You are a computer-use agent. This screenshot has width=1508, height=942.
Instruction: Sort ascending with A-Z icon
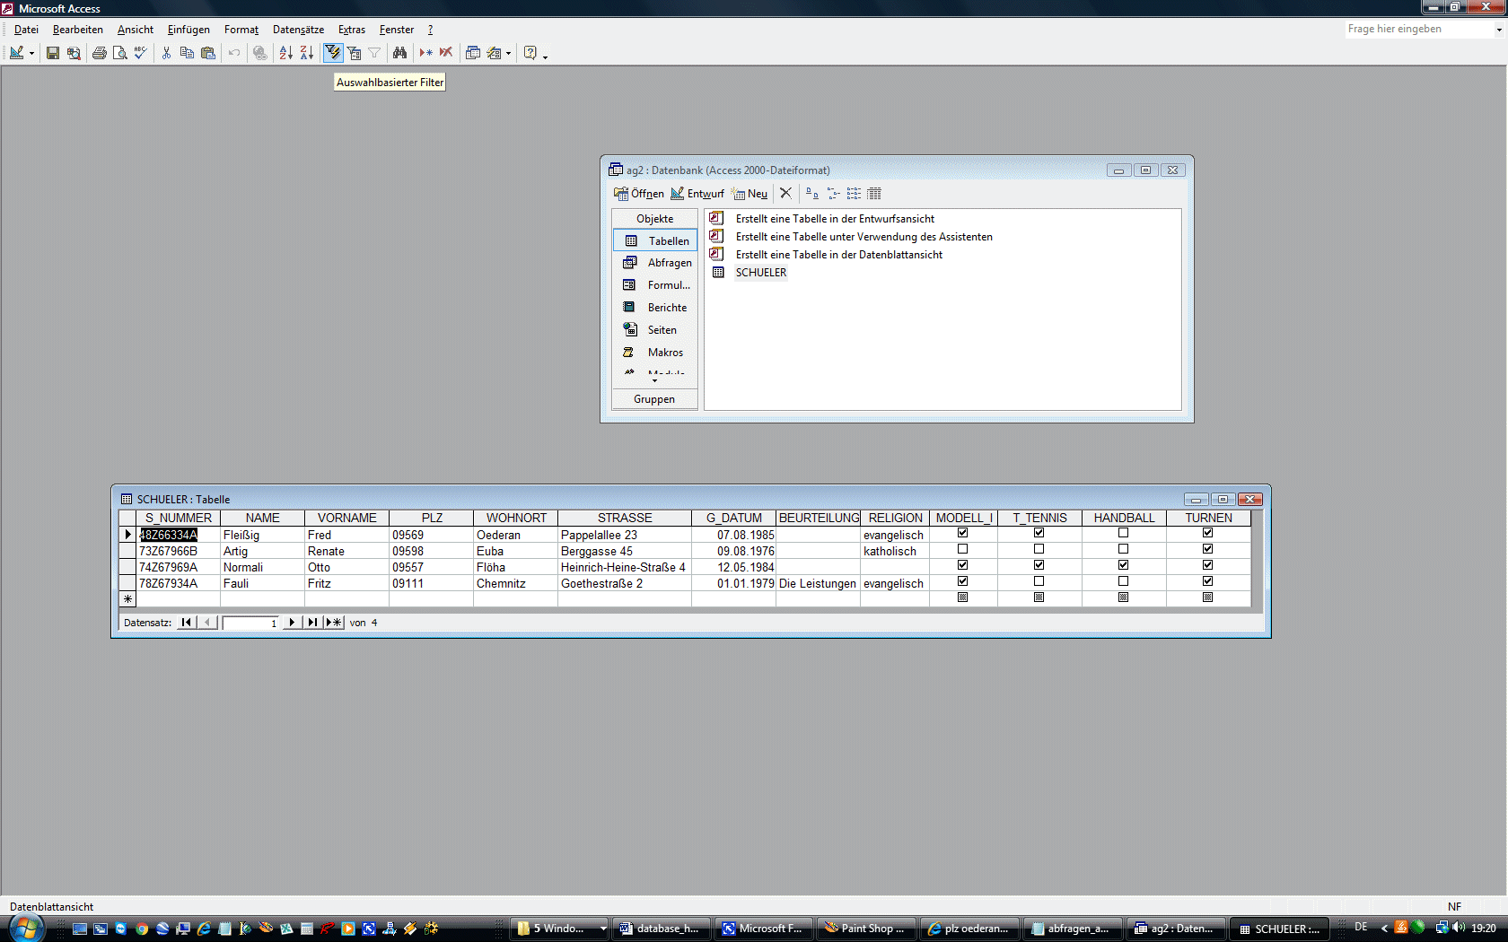coord(285,53)
